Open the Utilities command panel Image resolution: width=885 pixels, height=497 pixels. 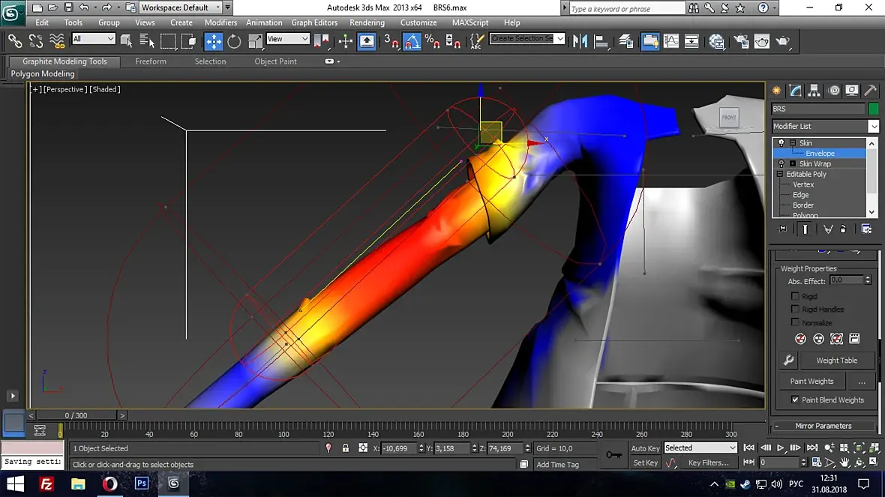point(870,90)
